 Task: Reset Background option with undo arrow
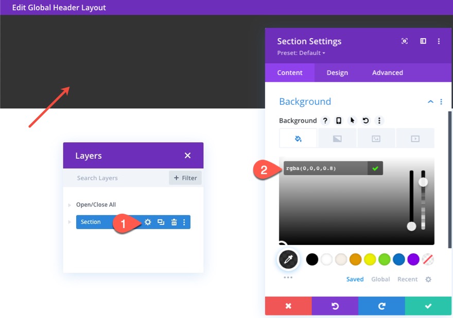366,121
